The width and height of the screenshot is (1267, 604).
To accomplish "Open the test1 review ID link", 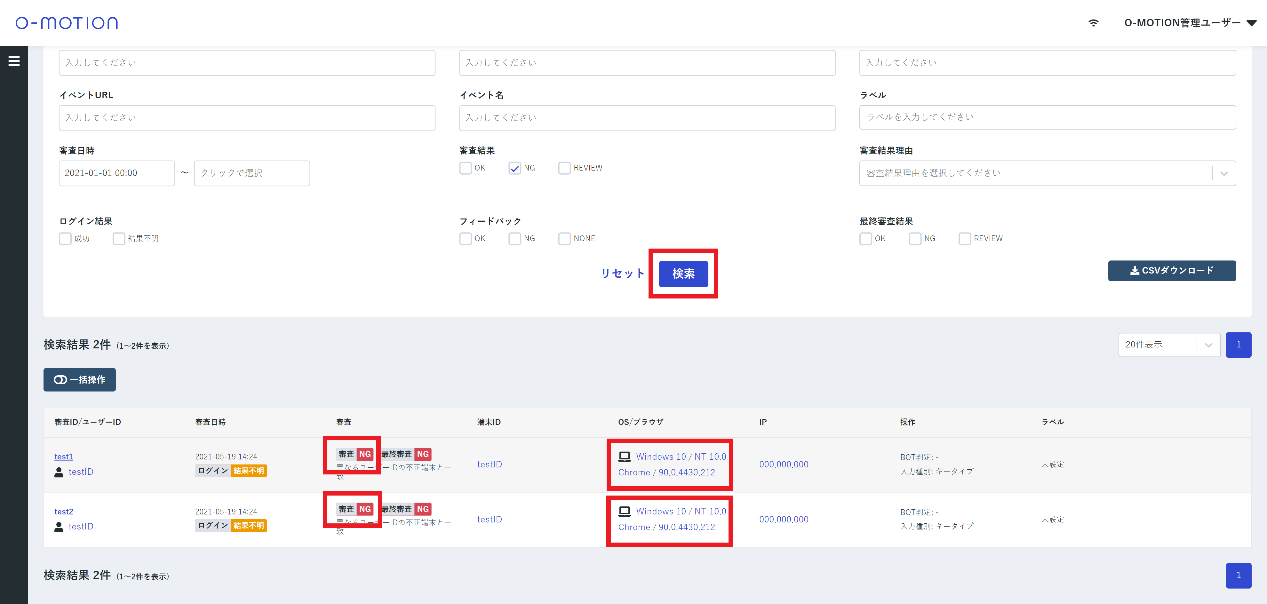I will point(63,457).
